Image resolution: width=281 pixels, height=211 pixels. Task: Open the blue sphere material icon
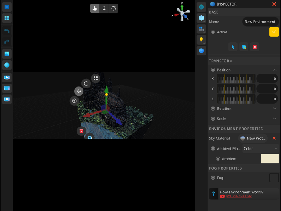(7, 65)
